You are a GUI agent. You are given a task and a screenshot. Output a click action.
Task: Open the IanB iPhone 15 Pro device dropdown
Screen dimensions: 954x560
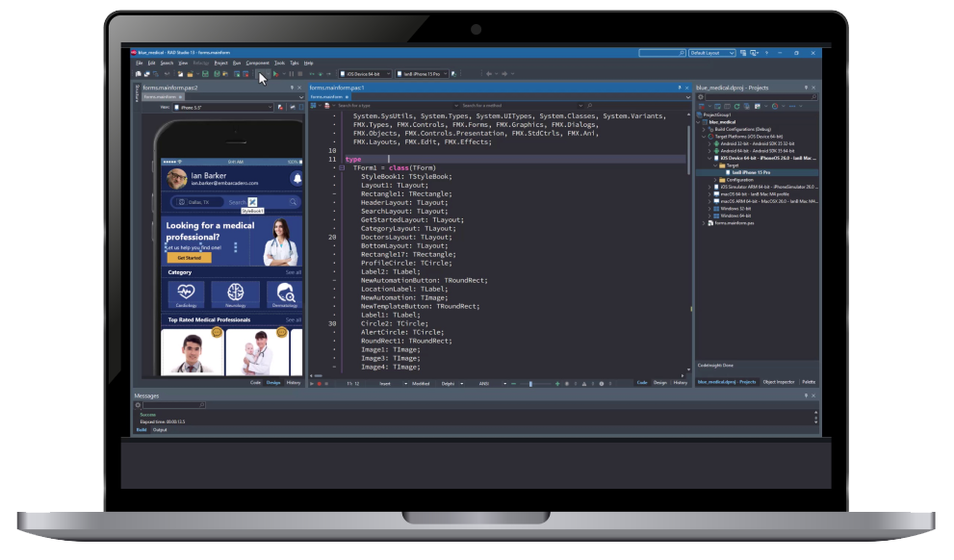tap(422, 73)
